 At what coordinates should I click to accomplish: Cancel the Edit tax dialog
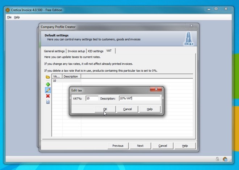tap(127, 109)
